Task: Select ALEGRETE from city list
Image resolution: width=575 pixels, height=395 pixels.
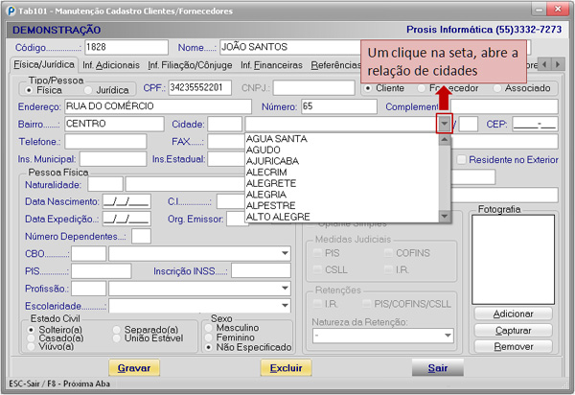Action: tap(342, 183)
